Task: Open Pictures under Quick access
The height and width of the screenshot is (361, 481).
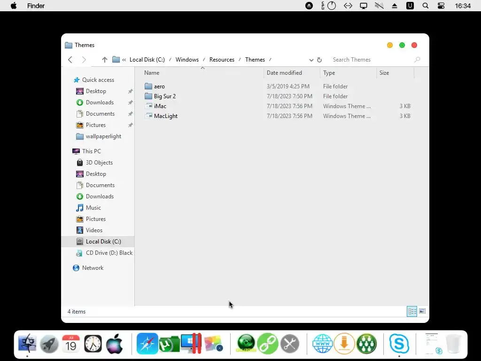Action: point(96,125)
